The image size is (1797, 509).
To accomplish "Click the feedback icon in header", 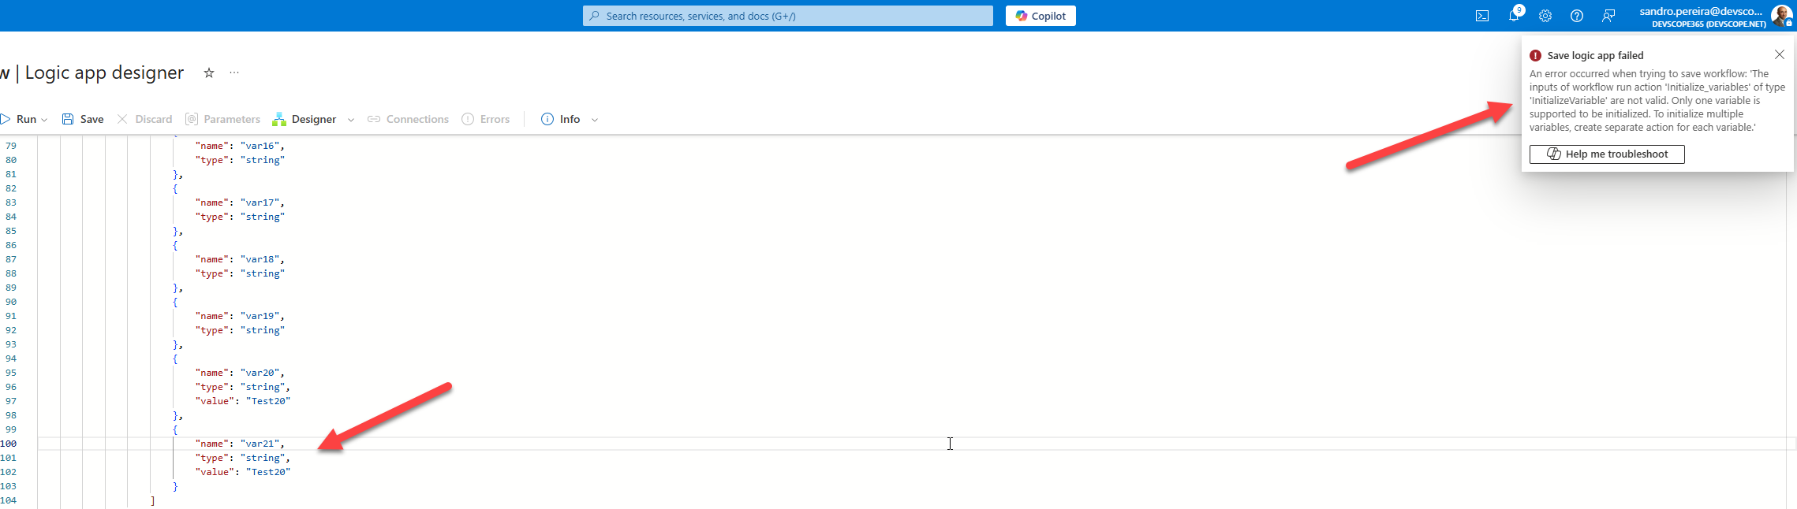I will [1608, 16].
